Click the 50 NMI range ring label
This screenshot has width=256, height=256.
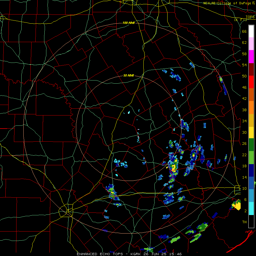tap(129, 75)
